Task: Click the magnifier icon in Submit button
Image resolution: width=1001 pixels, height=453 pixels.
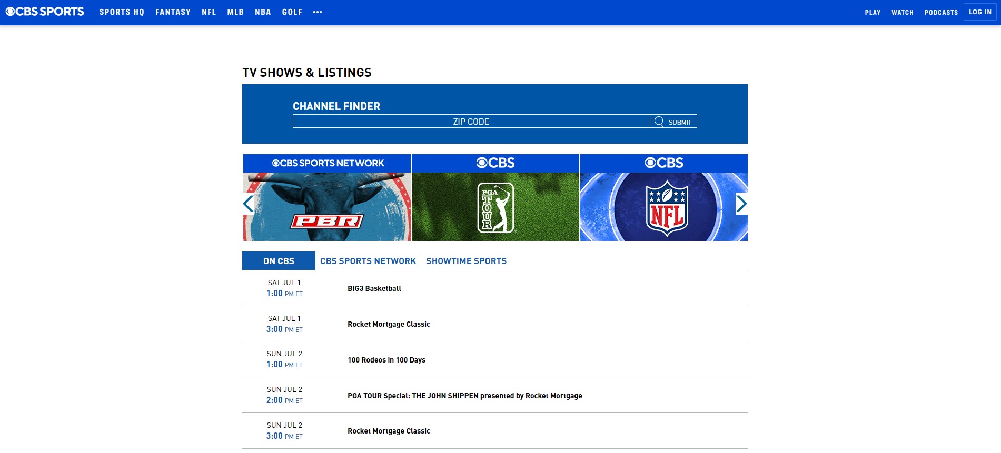Action: 659,122
